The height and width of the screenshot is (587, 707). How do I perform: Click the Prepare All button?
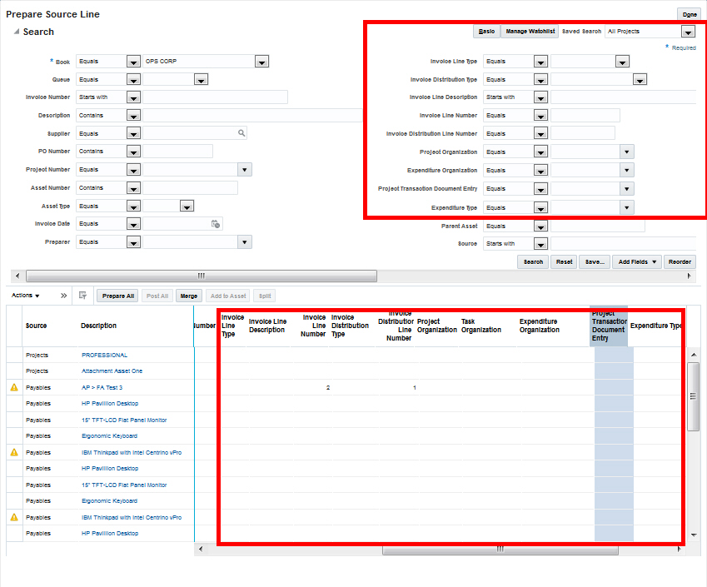click(117, 296)
